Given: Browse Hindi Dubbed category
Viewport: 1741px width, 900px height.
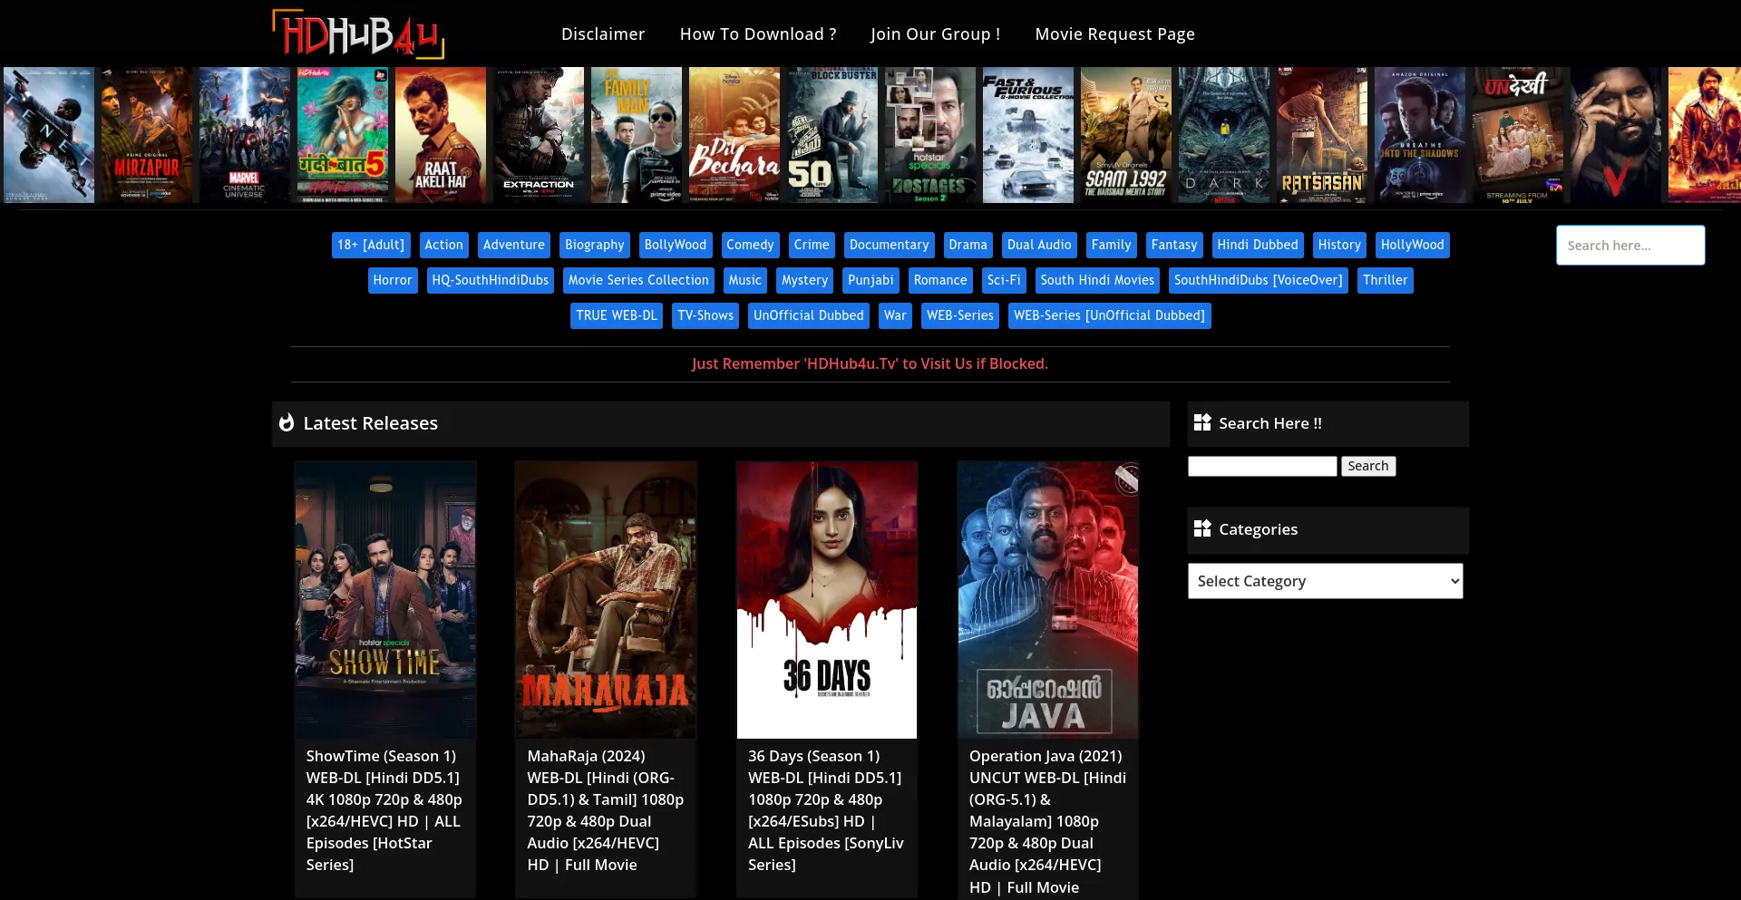Looking at the screenshot, I should 1258,245.
